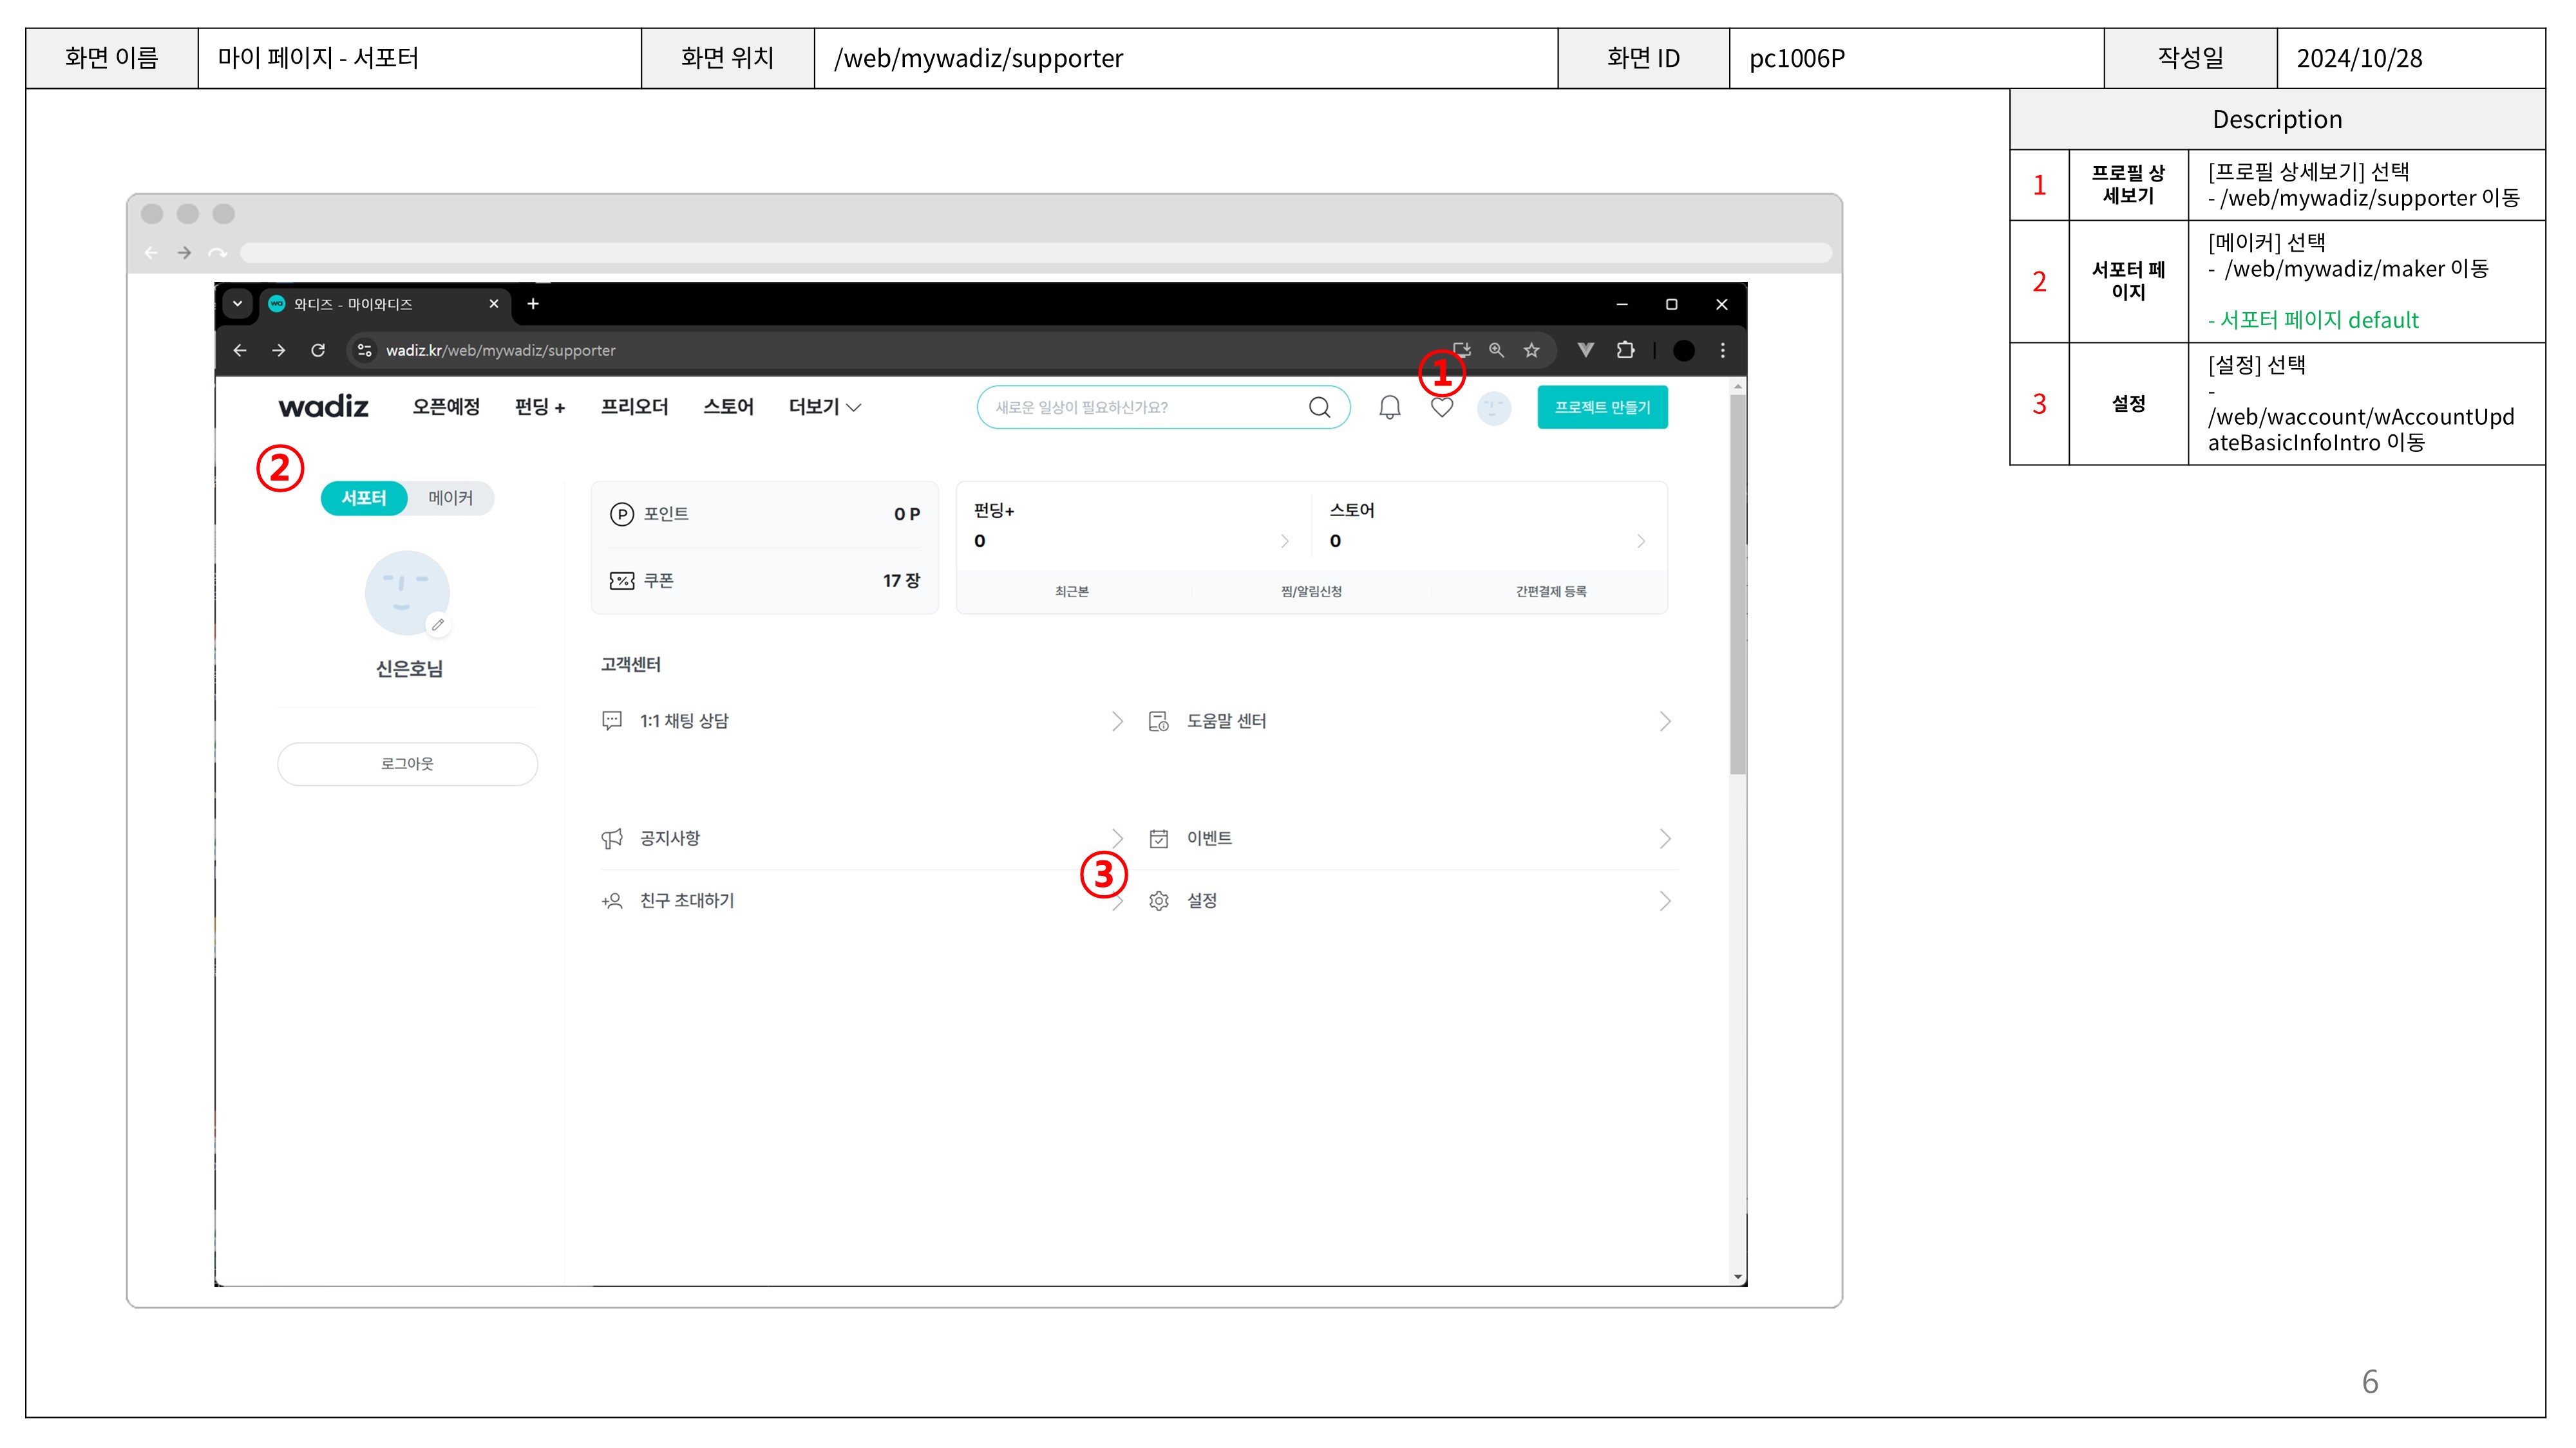The height and width of the screenshot is (1448, 2576).
Task: Open 스토어 count chevron arrow
Action: coord(1641,541)
